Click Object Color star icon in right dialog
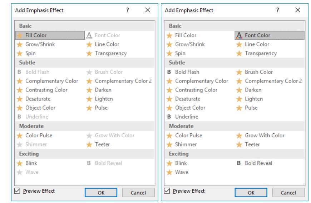311x203 pixels. 169,108
